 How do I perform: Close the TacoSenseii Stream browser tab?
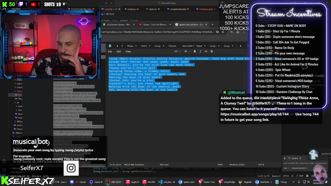[x=134, y=25]
